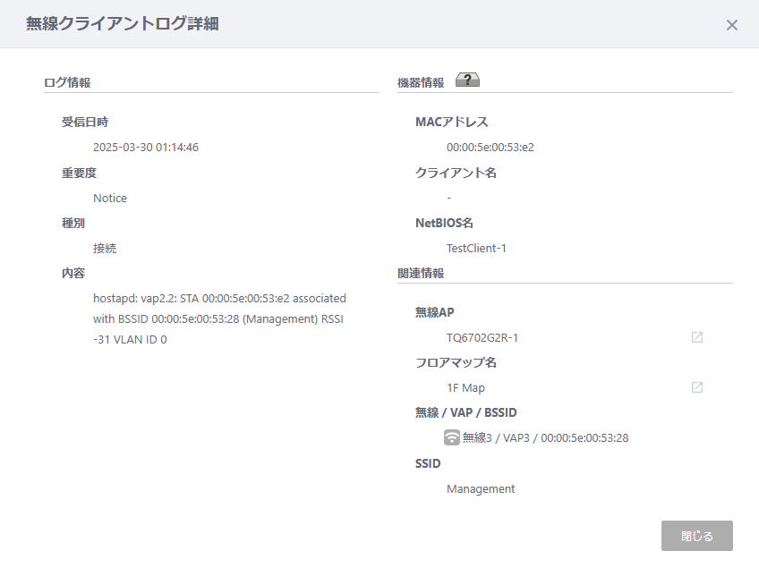
Task: Click the unknown device question-mark icon
Action: click(467, 80)
